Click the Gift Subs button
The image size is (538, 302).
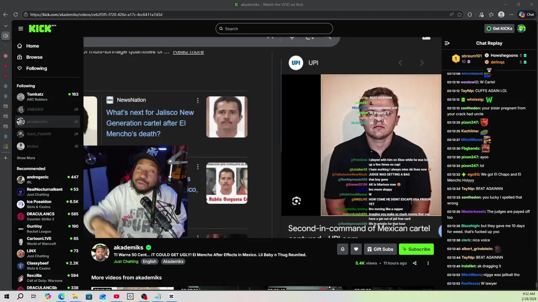point(380,249)
